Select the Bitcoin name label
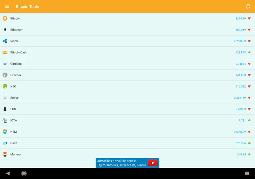 pyautogui.click(x=15, y=18)
